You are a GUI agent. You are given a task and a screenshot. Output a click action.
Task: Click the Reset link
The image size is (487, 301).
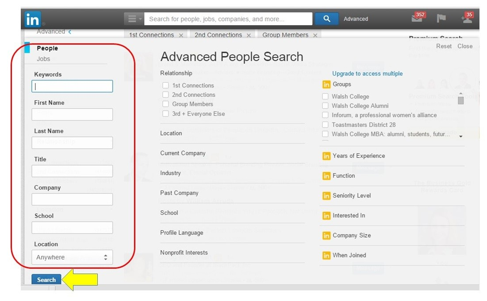(444, 46)
